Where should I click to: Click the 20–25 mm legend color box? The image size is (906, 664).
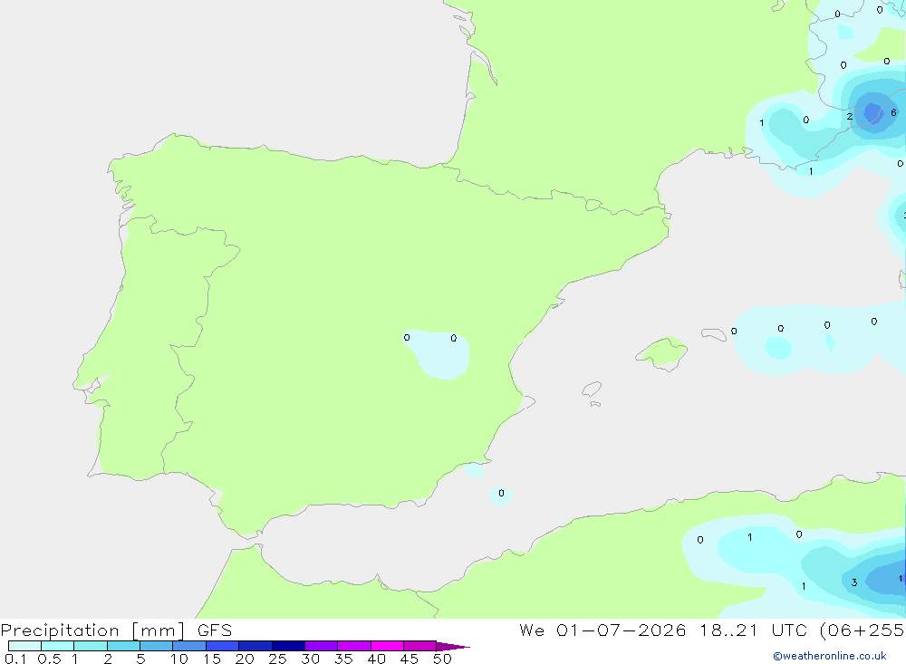pos(255,646)
